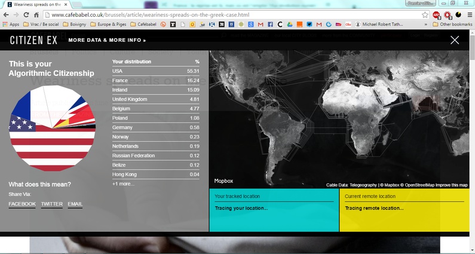This screenshot has height=254, width=475.
Task: Click the 'Your tracked location' cyan panel
Action: coord(274,210)
